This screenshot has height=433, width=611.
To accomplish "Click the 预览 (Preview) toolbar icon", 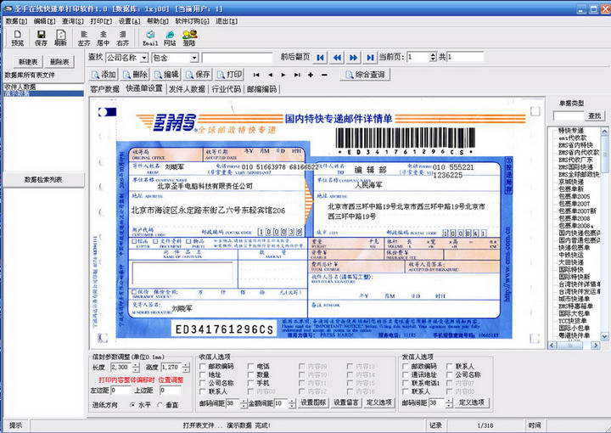I will tap(17, 37).
